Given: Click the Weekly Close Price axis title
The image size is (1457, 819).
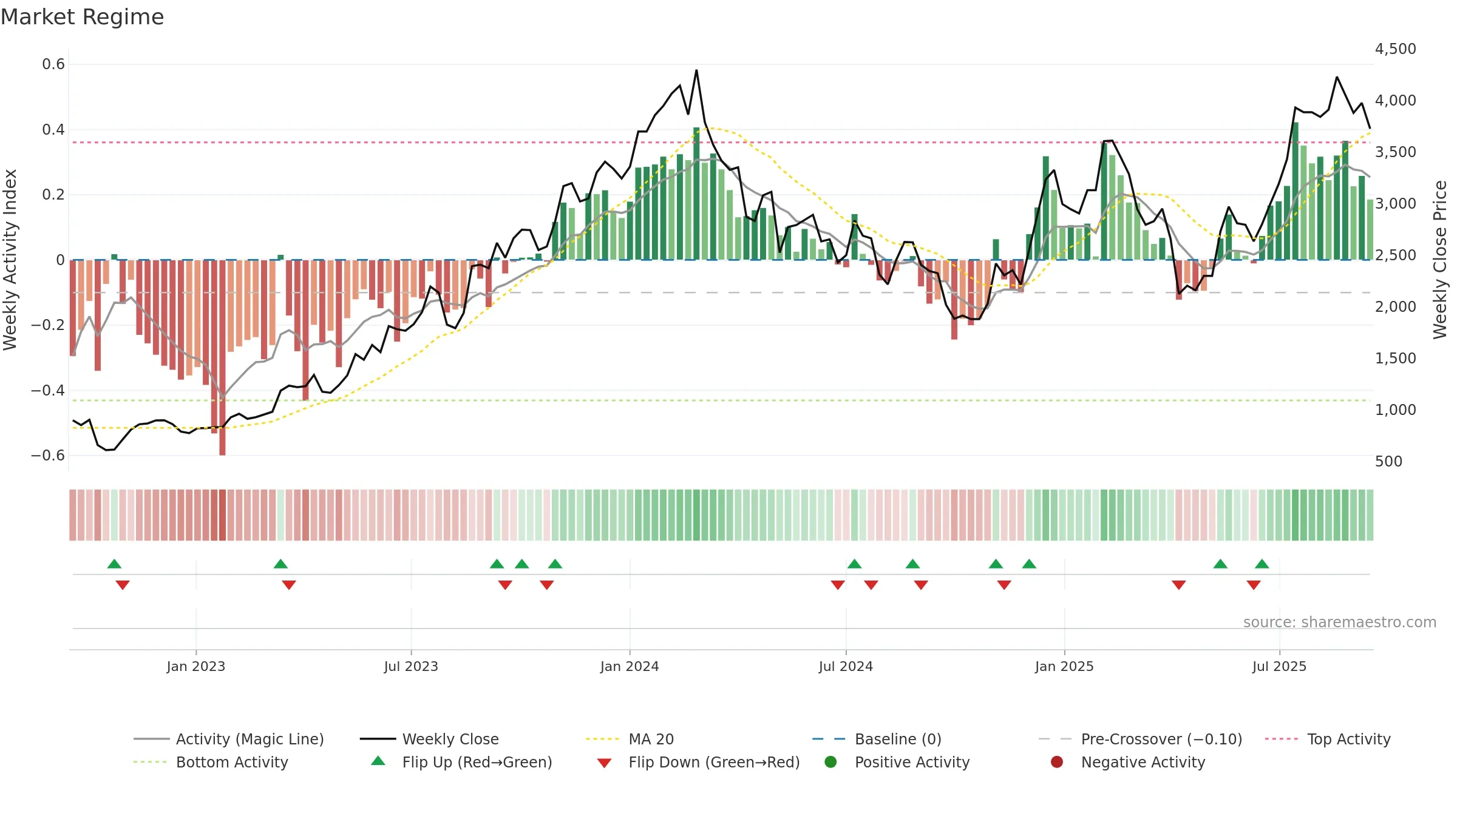Looking at the screenshot, I should [1440, 260].
